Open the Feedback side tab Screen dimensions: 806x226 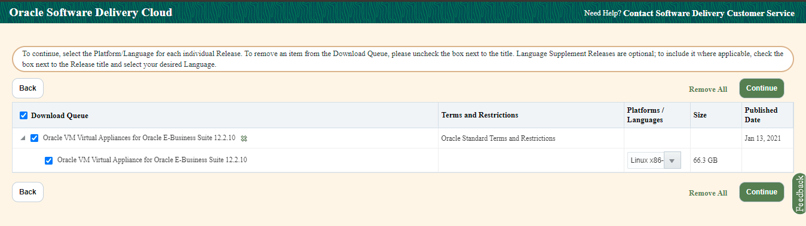[x=799, y=194]
